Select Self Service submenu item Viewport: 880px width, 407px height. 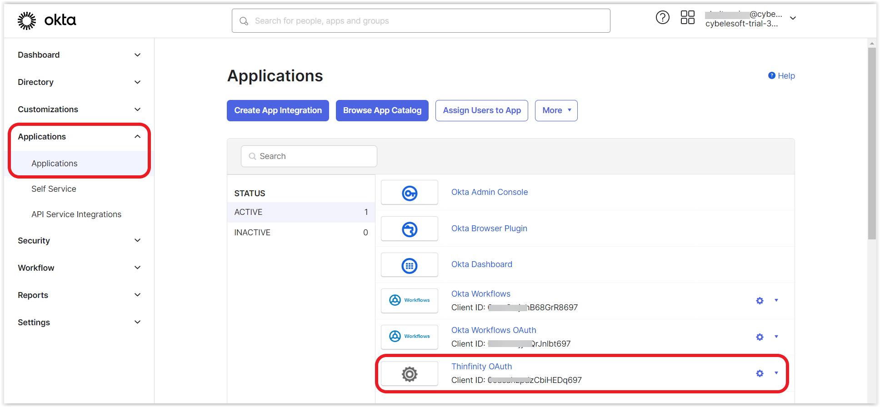tap(54, 189)
